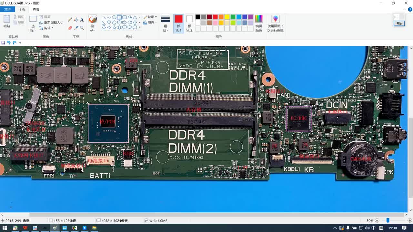Pick the green color swatch
Screen dimensions: 413x232
pyautogui.click(x=233, y=17)
